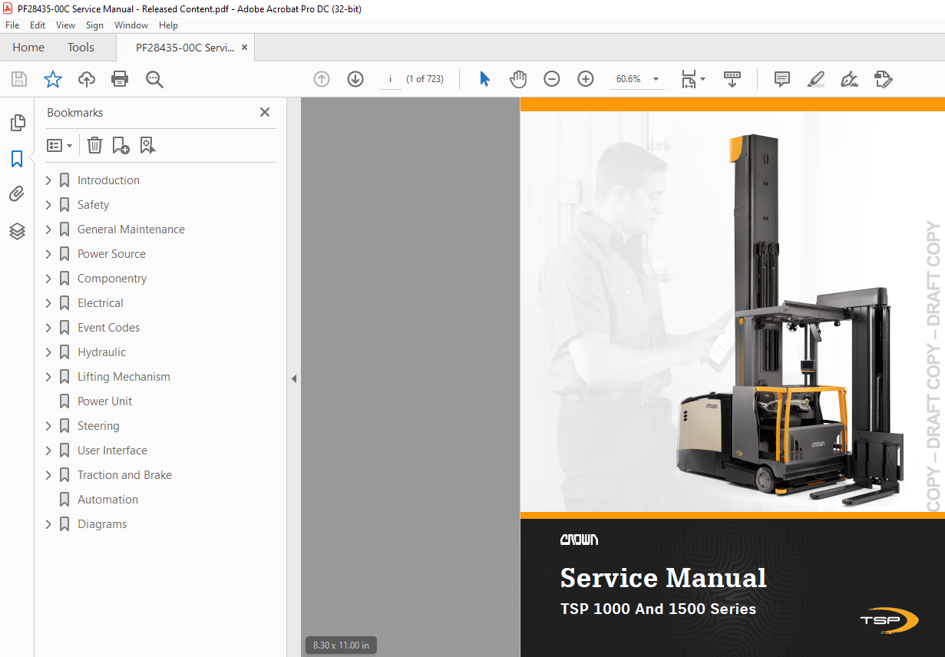Go to previous page arrow

pos(322,79)
